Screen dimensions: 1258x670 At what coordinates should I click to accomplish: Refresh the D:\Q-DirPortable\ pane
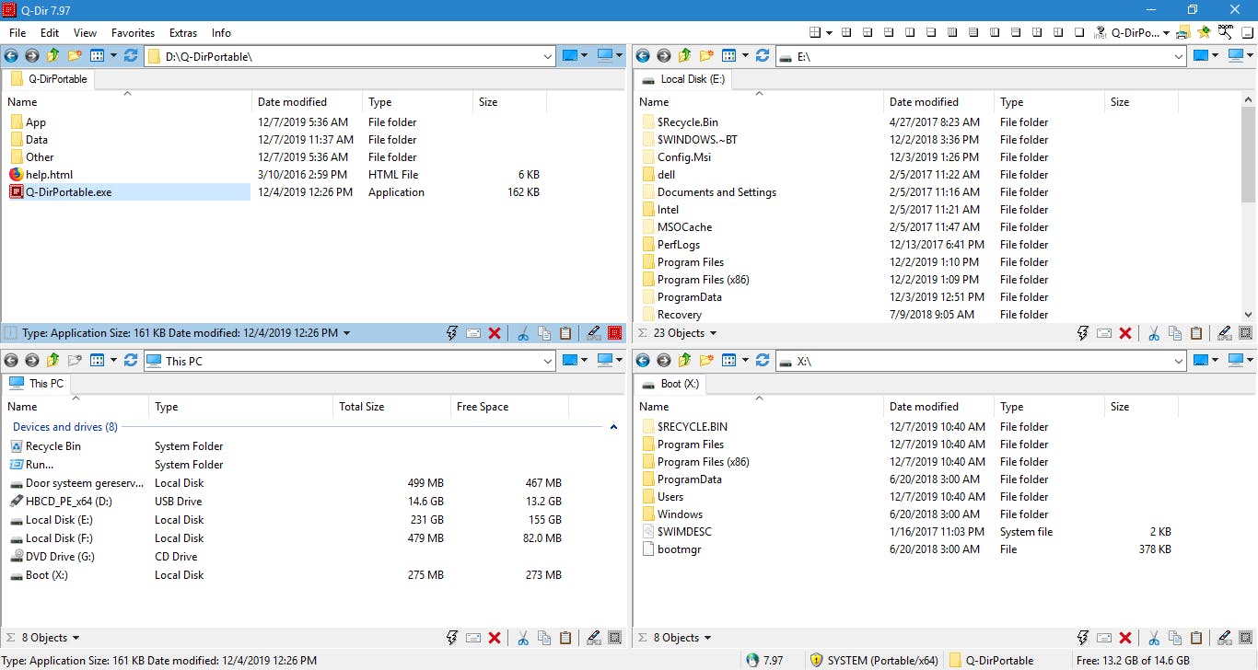tap(131, 55)
